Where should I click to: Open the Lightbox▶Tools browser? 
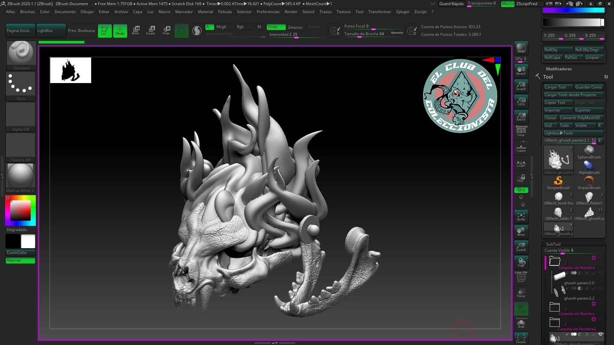(574, 133)
